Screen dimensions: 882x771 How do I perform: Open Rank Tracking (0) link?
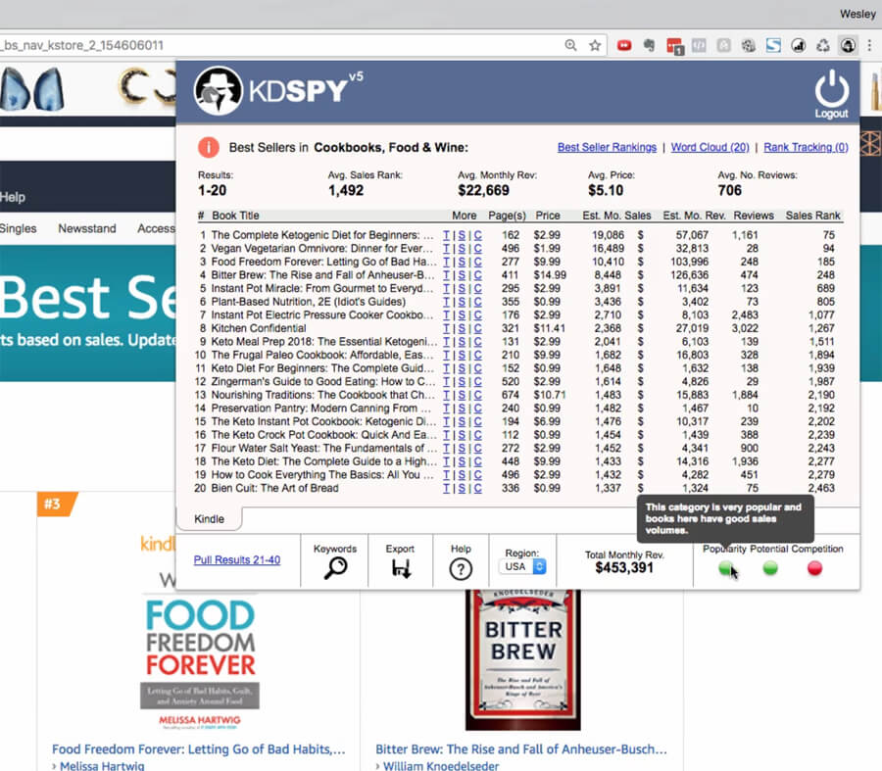(806, 147)
